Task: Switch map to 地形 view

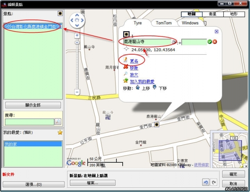Action: [x=234, y=14]
